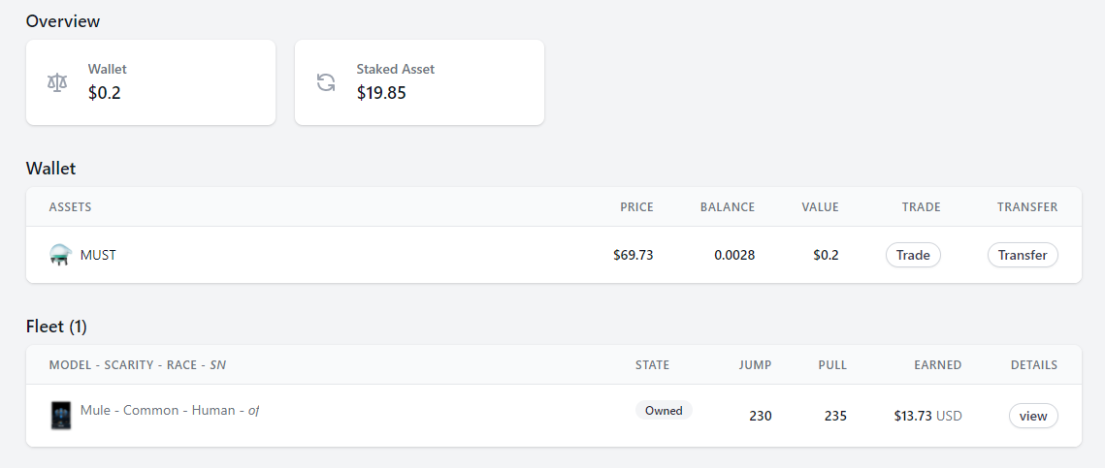Click the MUST asset name
Viewport: 1105px width, 468px height.
click(x=98, y=255)
